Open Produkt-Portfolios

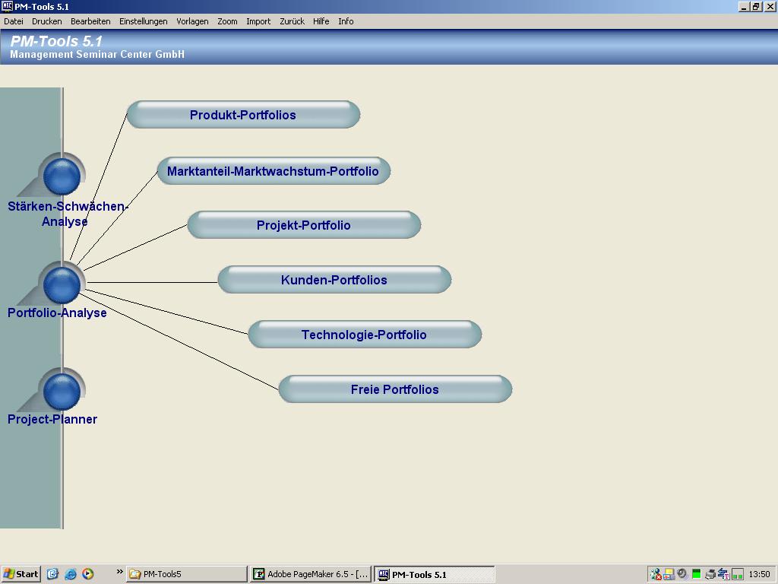(x=243, y=115)
